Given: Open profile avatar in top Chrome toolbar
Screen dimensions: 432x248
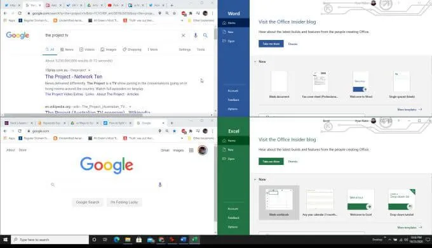Looking at the screenshot, I should pyautogui.click(x=205, y=13).
